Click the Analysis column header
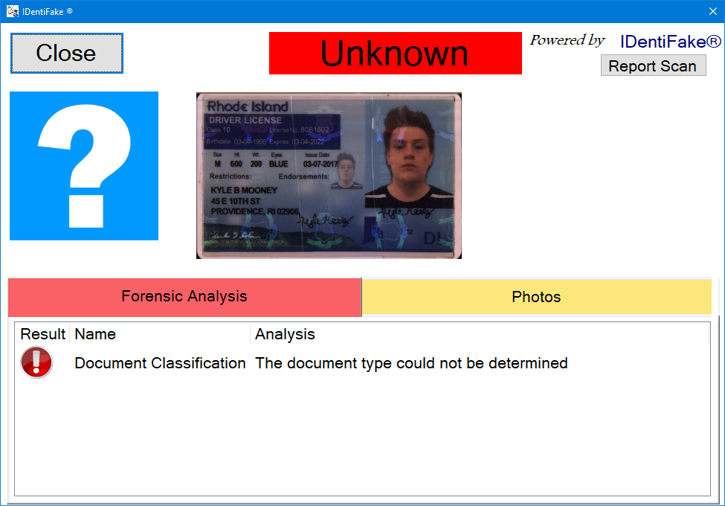 click(x=480, y=334)
